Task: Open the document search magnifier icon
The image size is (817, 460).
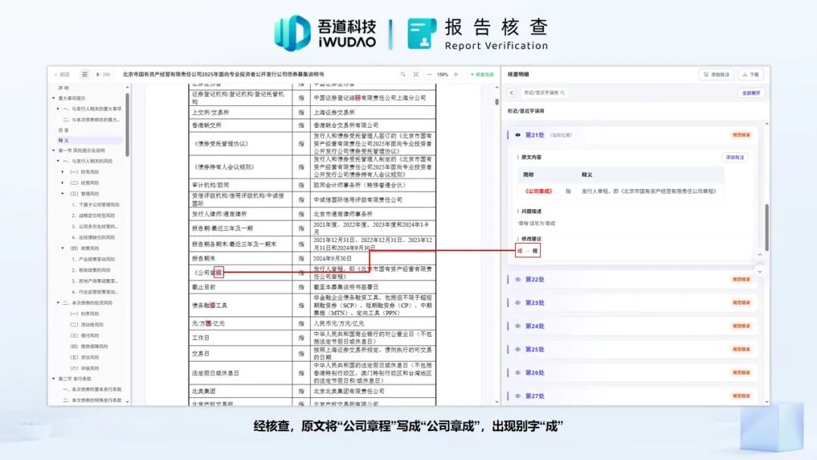Action: (402, 74)
